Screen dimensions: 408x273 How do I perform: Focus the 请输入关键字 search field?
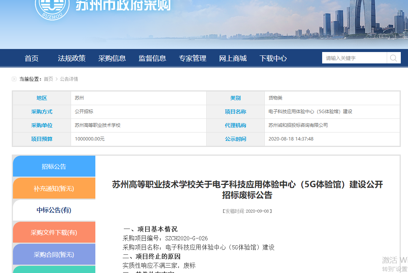click(354, 58)
